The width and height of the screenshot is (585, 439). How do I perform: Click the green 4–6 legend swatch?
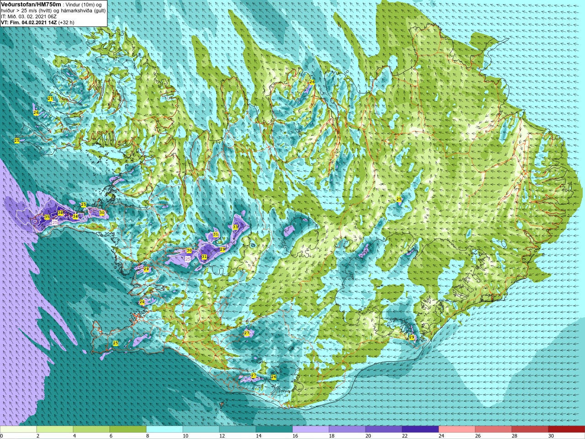(x=91, y=429)
